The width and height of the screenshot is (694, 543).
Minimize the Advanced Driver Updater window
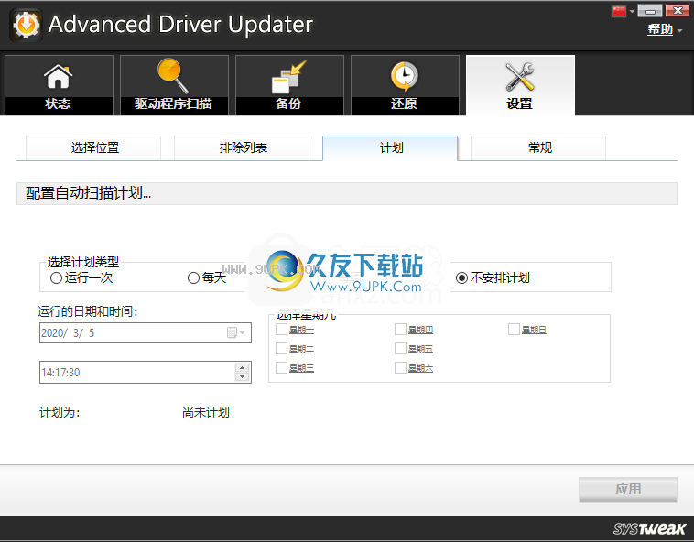click(x=650, y=11)
